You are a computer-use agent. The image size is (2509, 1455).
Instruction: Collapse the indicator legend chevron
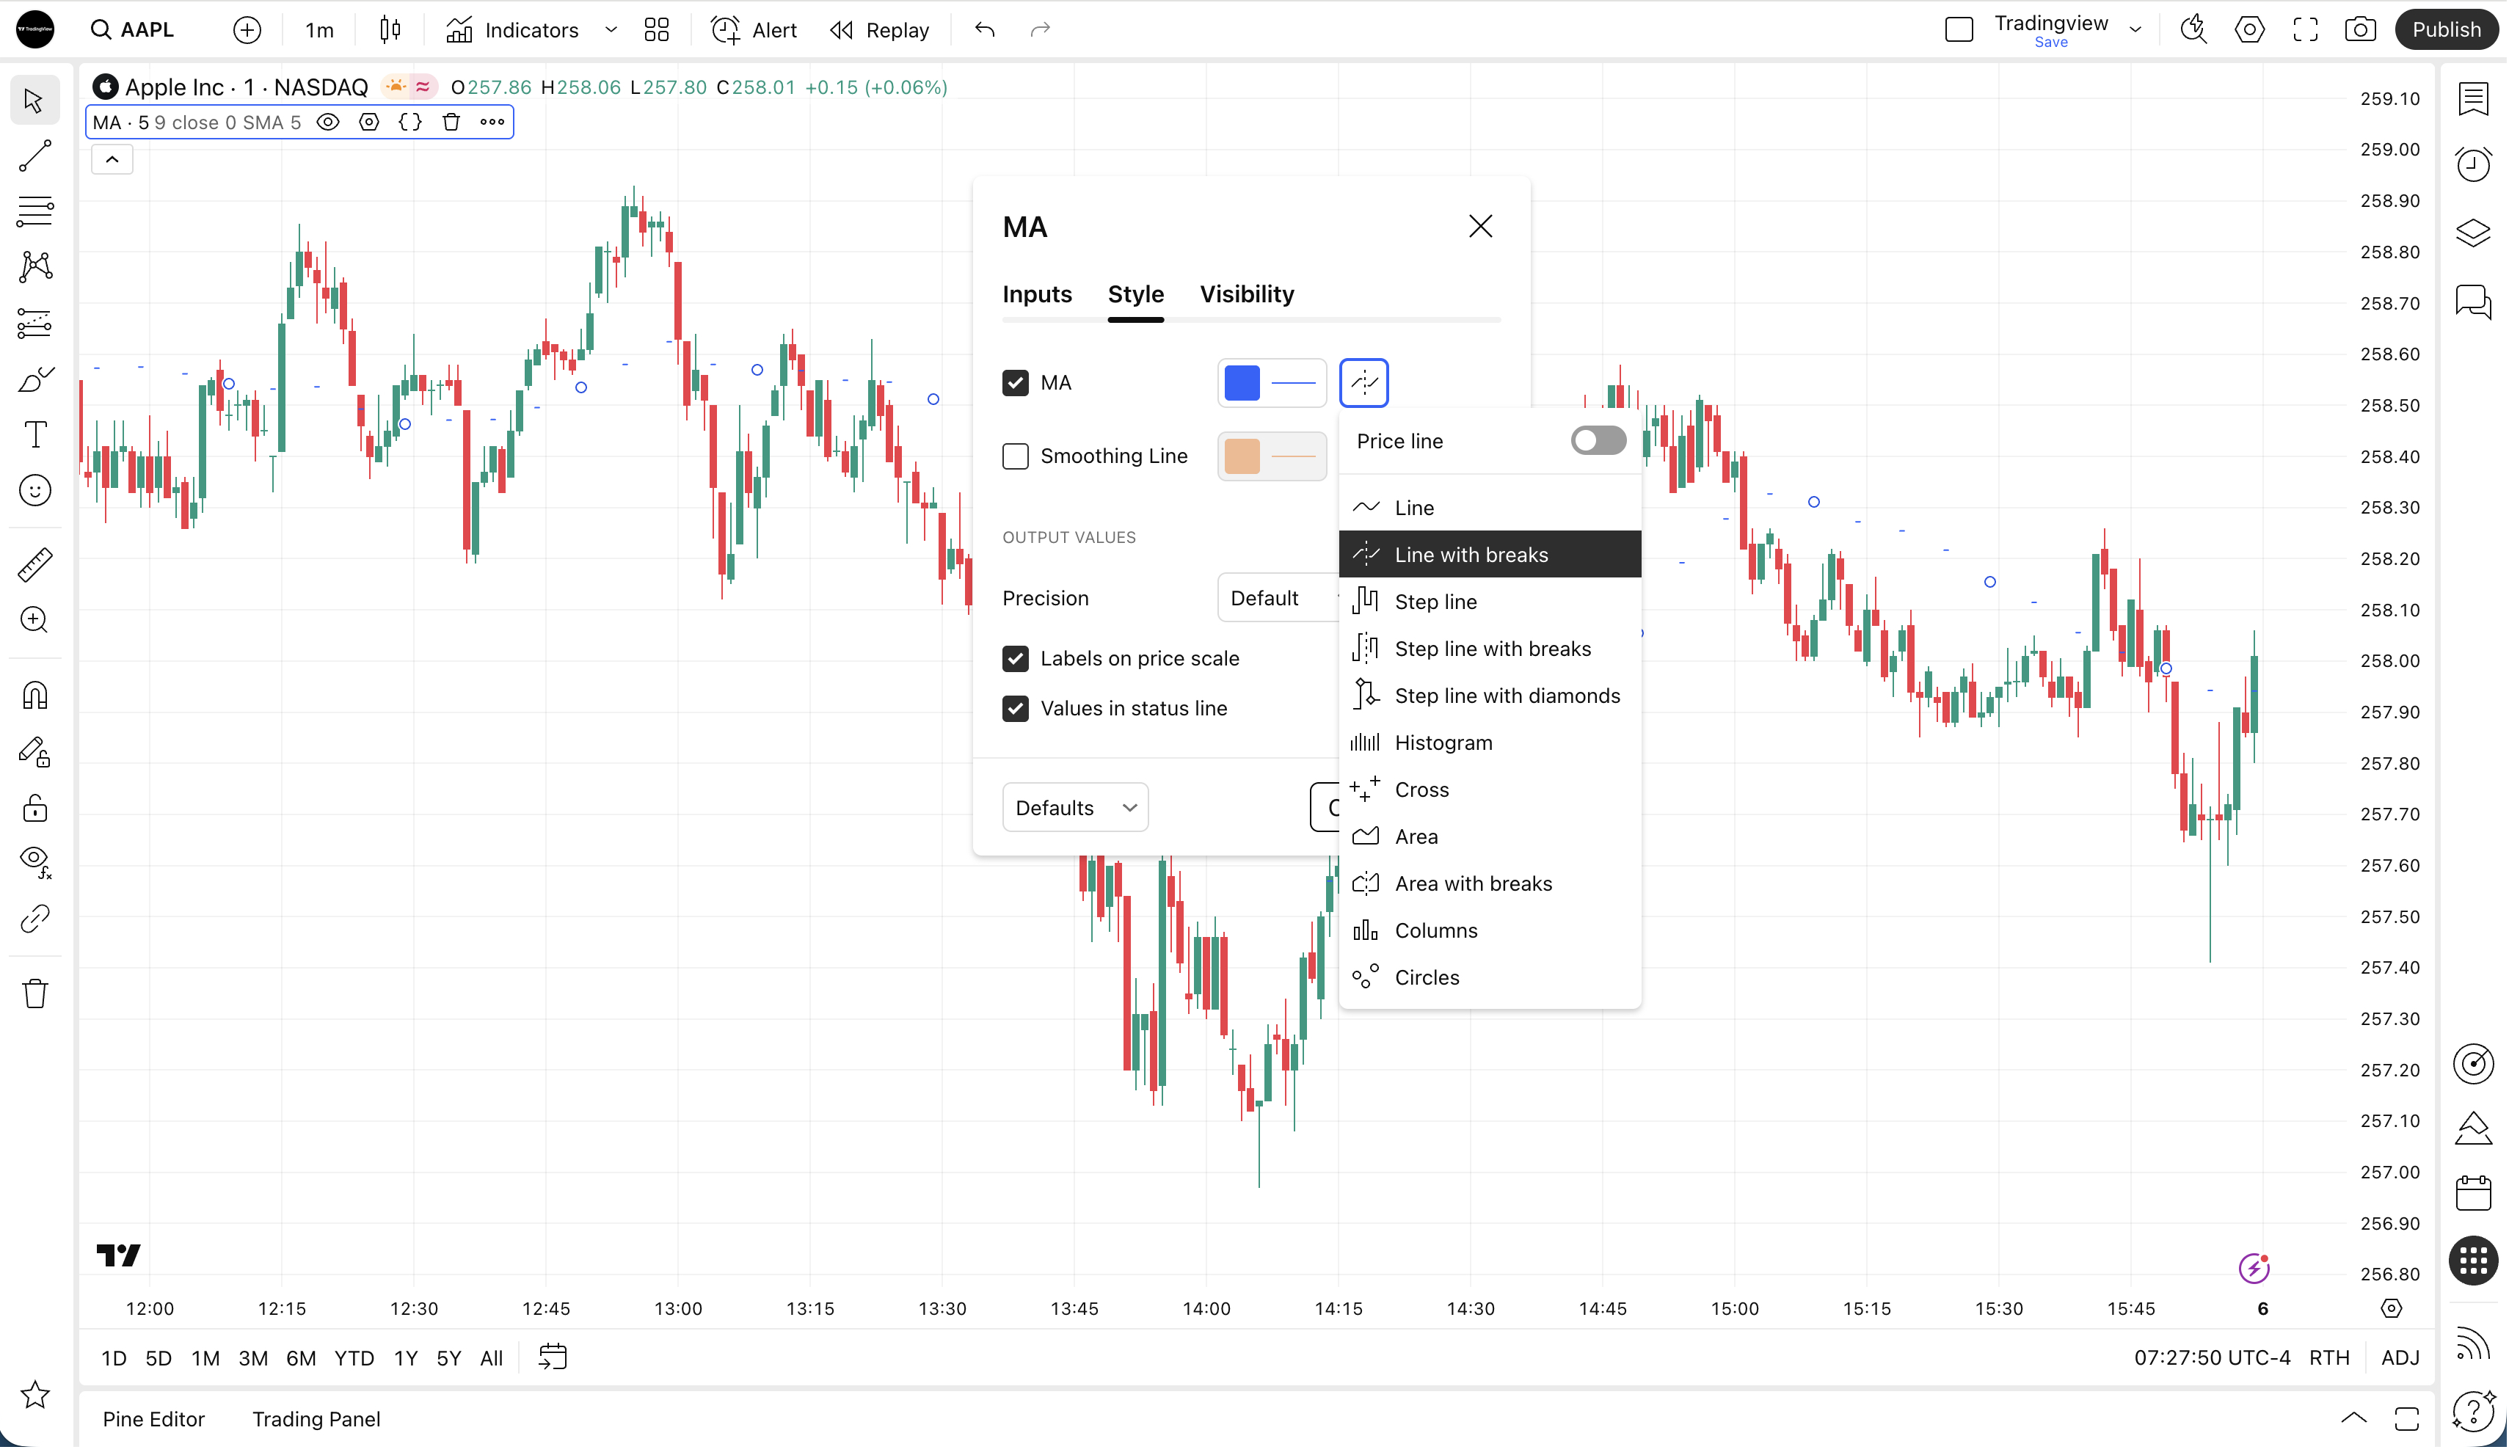(x=112, y=159)
